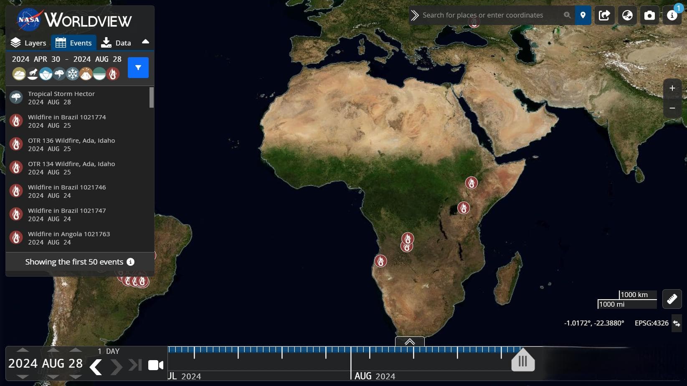Open the Layers tab
Image resolution: width=687 pixels, height=386 pixels.
coord(28,43)
